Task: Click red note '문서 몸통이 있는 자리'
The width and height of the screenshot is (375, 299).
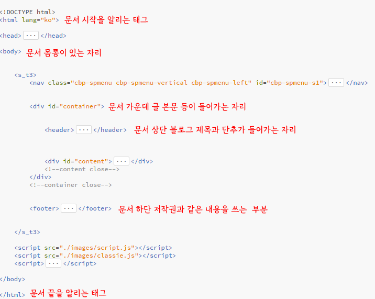Action: coord(63,52)
